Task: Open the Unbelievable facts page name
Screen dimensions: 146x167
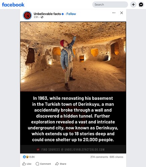Action: point(47,14)
